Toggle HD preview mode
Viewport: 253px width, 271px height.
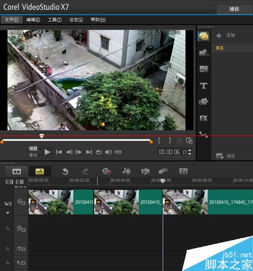118,152
